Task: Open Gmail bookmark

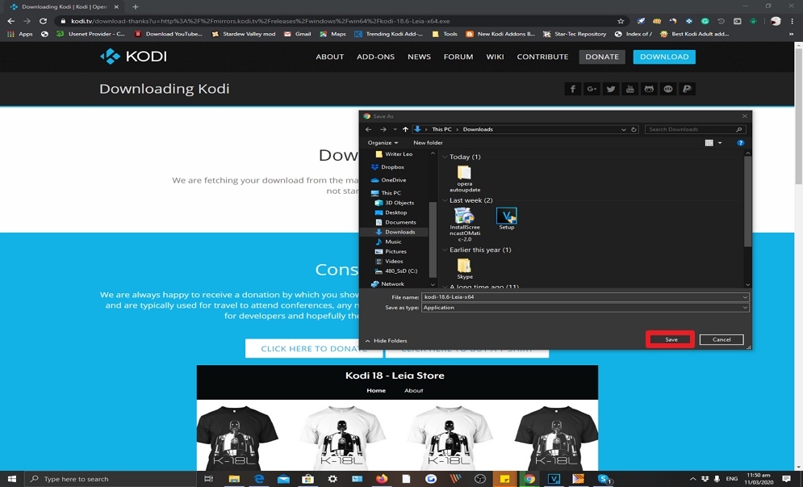Action: click(x=298, y=34)
